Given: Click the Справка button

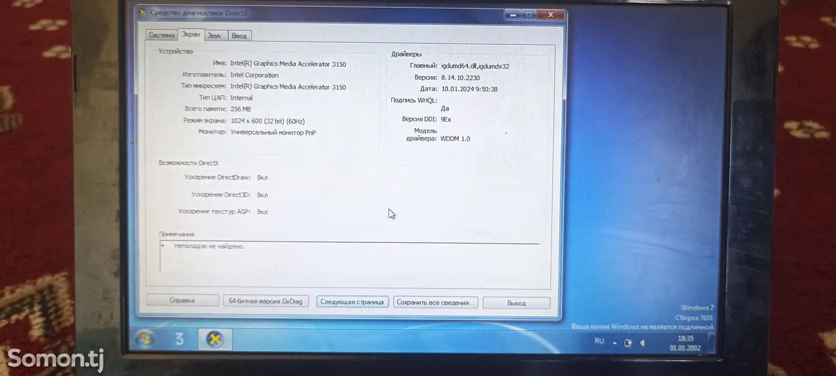Looking at the screenshot, I should (x=182, y=300).
